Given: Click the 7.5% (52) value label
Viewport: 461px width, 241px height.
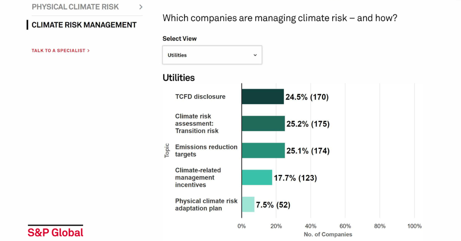Looking at the screenshot, I should click(273, 205).
